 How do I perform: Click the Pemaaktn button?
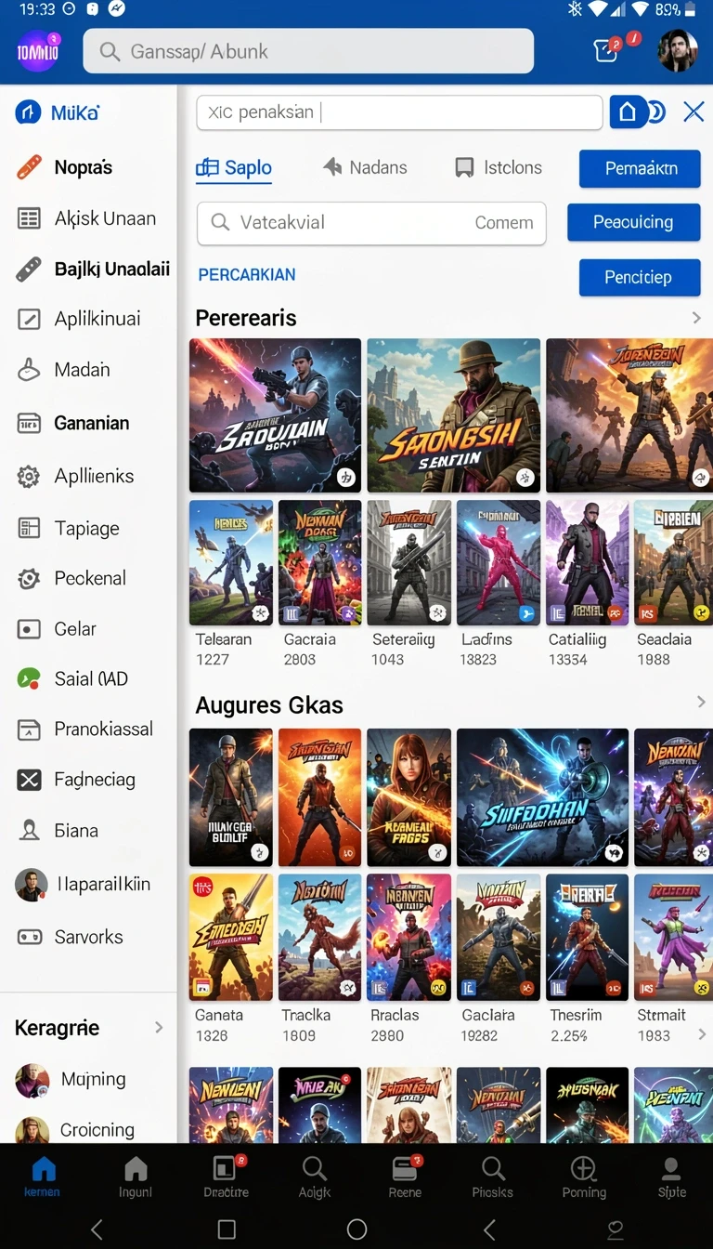640,168
